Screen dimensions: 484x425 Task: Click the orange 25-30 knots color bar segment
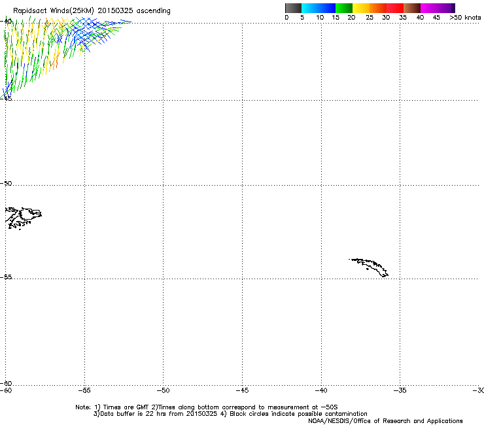[378, 8]
